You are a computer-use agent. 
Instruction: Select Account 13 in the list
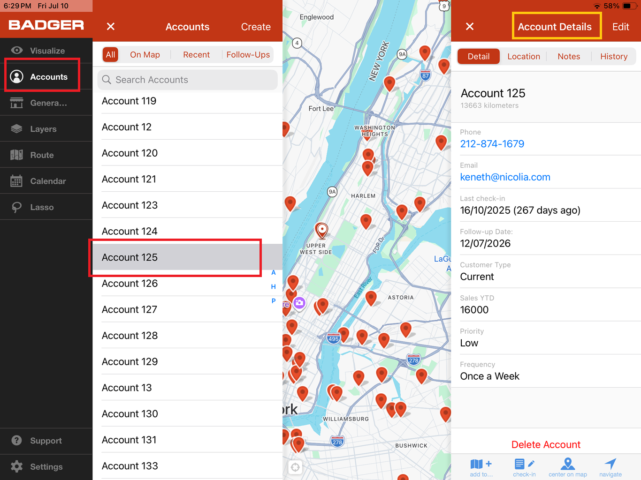[x=188, y=388]
